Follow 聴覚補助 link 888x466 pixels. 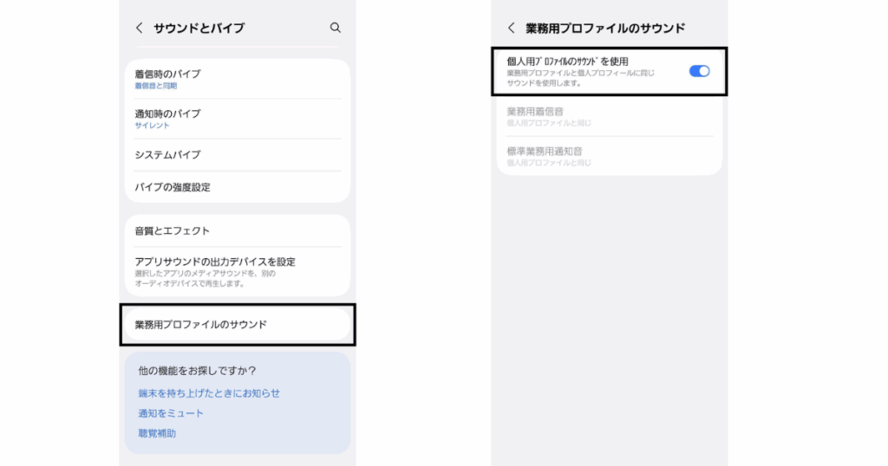tap(157, 433)
